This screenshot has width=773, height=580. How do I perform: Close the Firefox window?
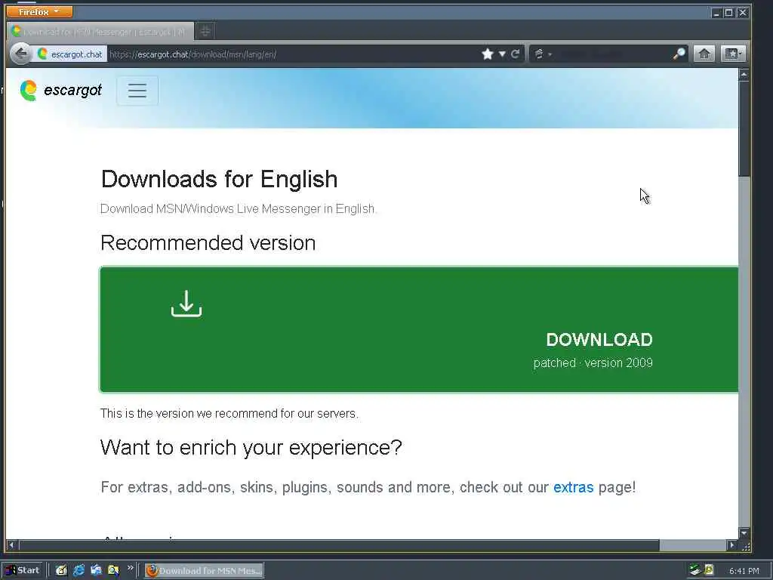[x=743, y=13]
